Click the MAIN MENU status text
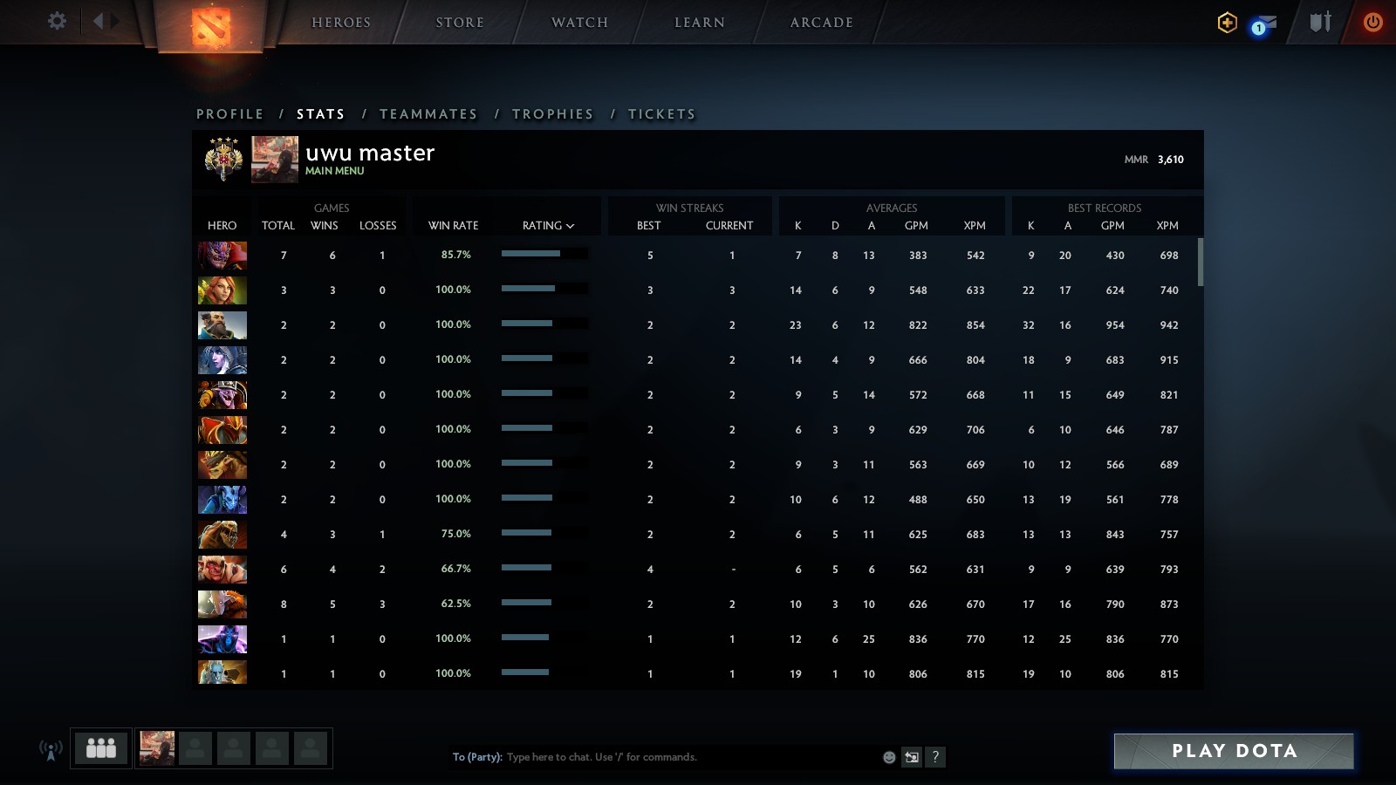This screenshot has height=785, width=1396. (x=335, y=171)
